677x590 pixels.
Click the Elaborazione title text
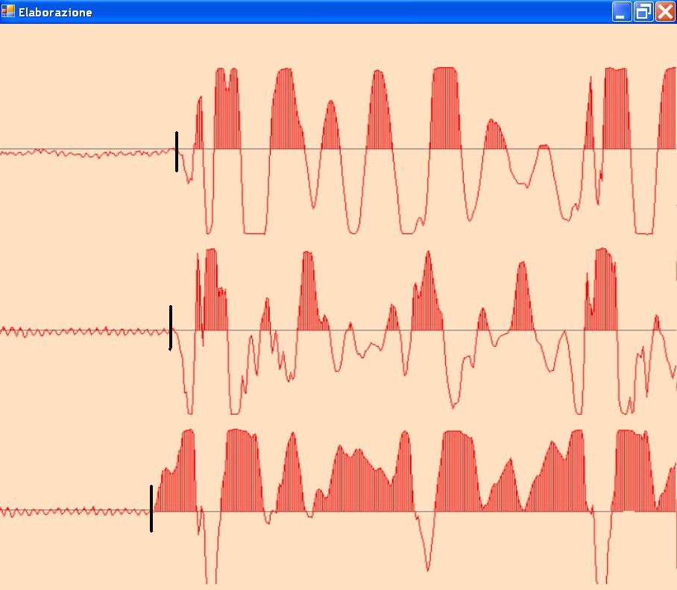(x=55, y=13)
